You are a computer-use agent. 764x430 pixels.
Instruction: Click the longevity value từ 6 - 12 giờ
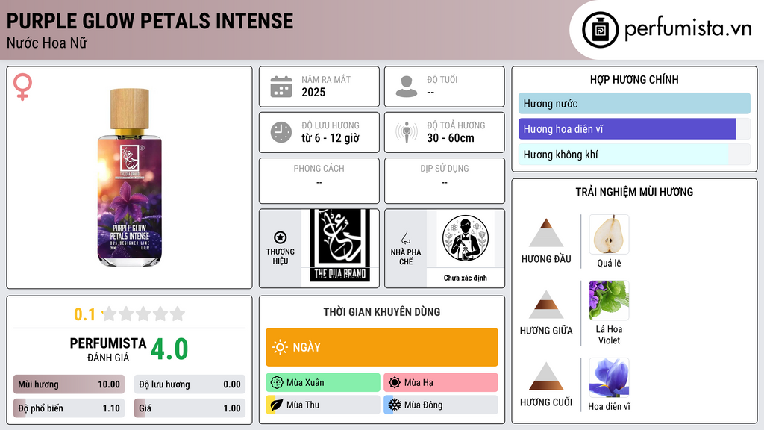[331, 138]
